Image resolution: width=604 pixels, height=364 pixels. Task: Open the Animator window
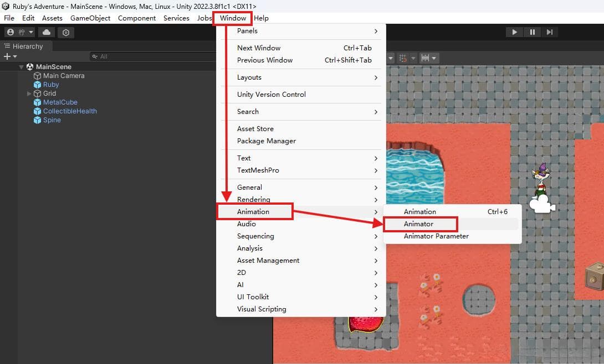pyautogui.click(x=452, y=224)
